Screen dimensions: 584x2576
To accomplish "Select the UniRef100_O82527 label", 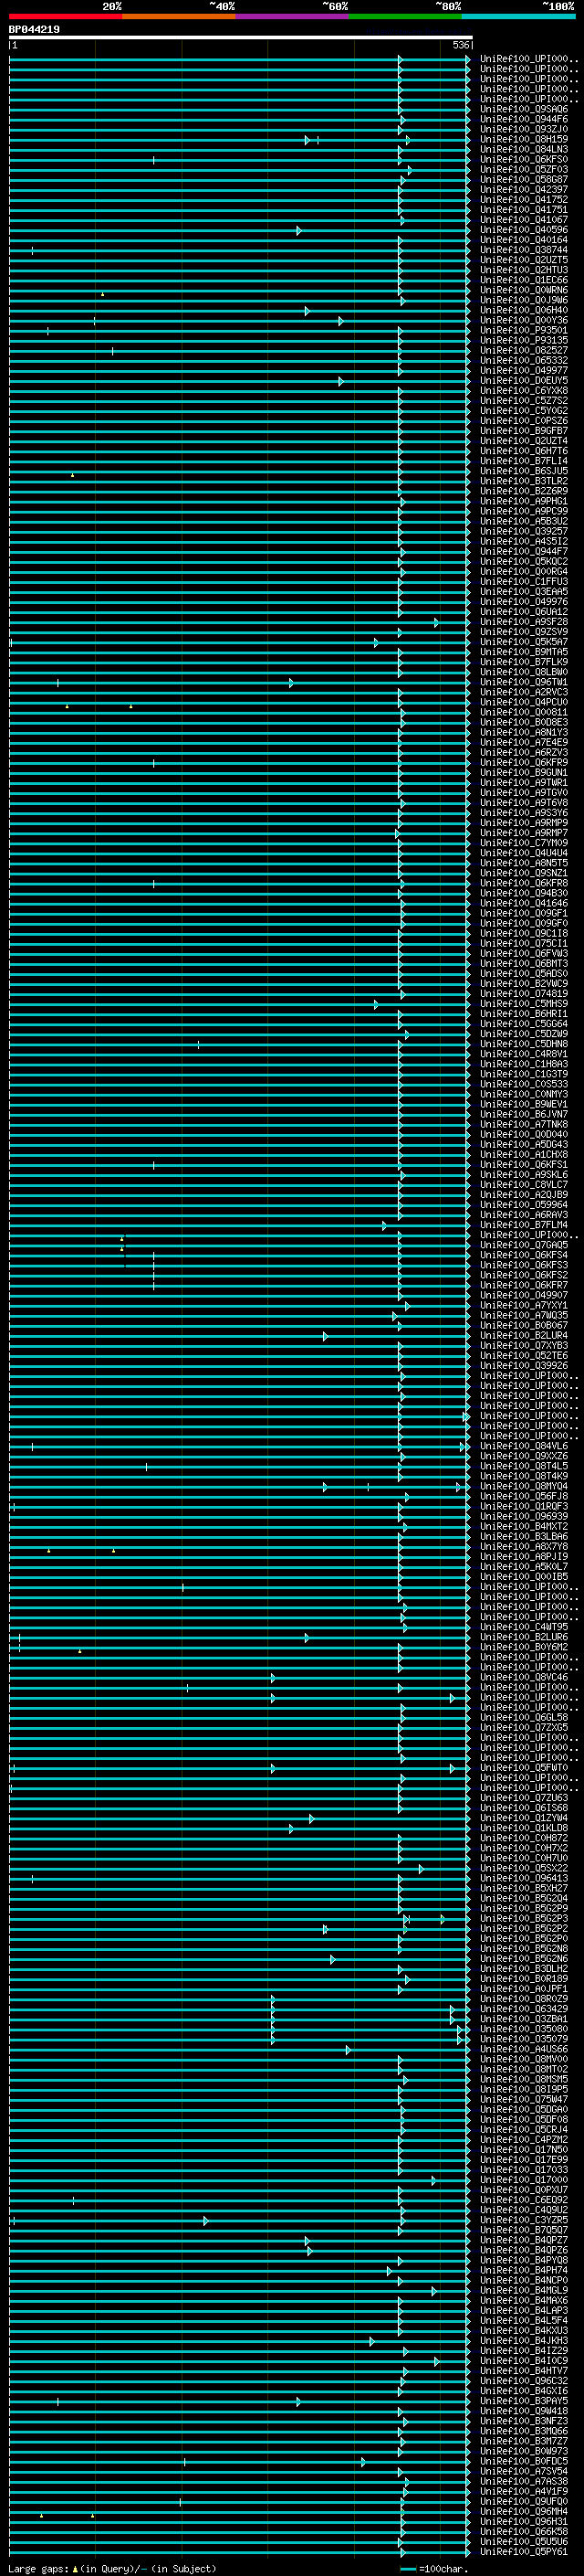I will [524, 350].
